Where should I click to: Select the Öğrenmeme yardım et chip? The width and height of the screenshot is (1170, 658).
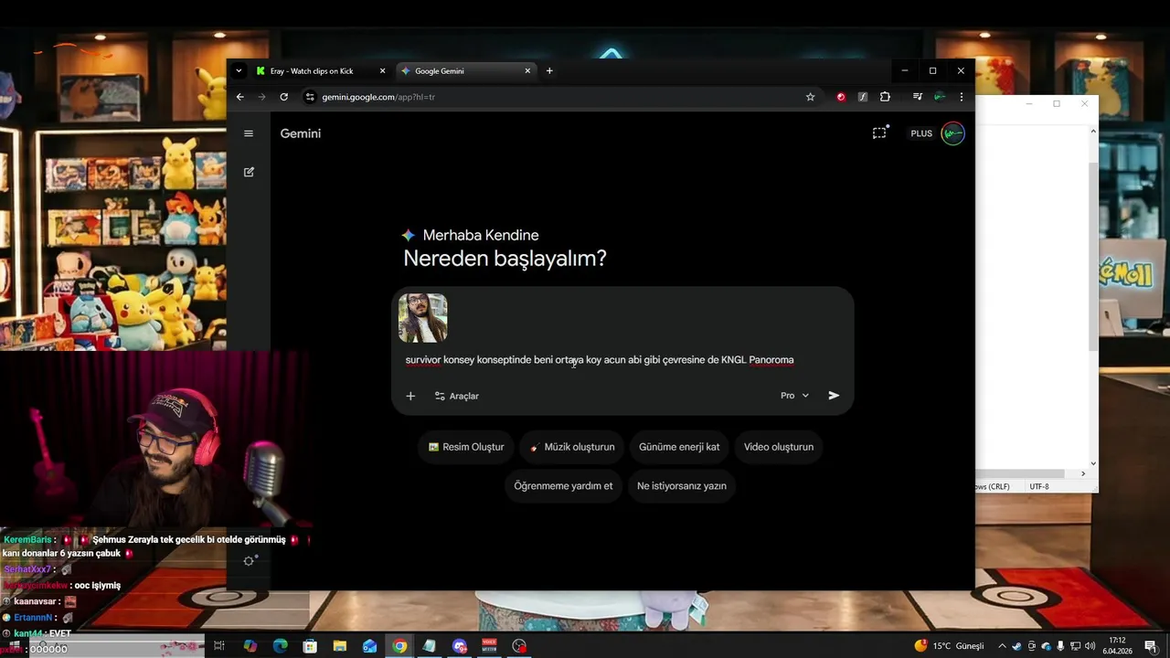563,485
